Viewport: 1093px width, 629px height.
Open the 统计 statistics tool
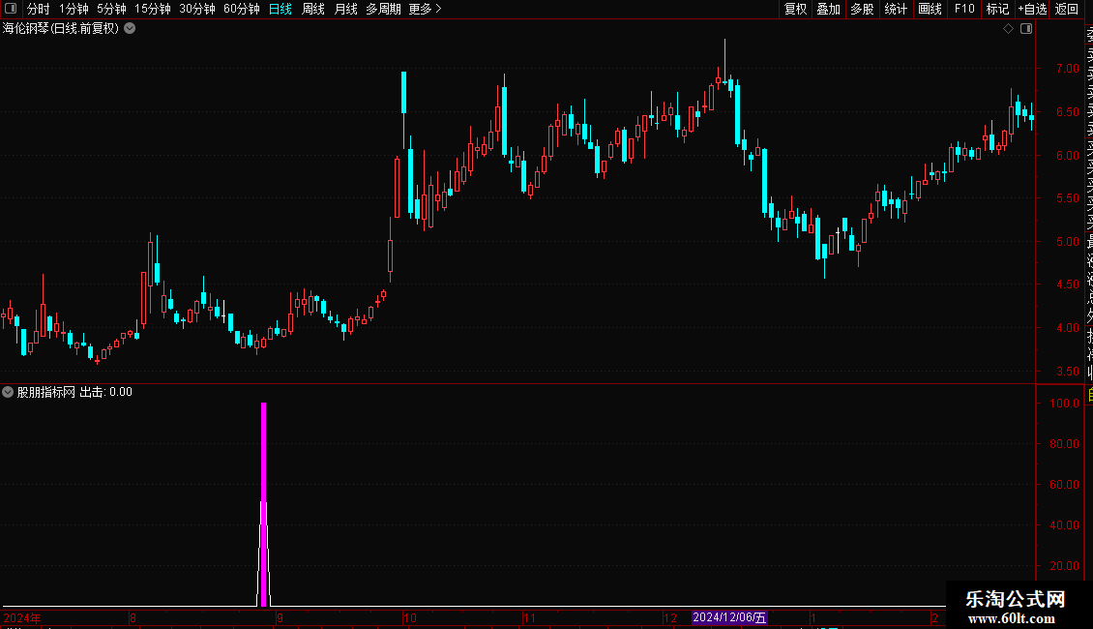point(896,9)
